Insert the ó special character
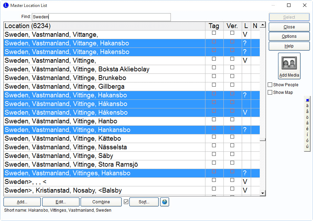 307,140
